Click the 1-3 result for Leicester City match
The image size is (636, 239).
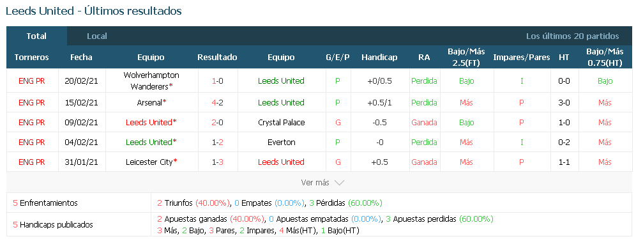pos(217,162)
